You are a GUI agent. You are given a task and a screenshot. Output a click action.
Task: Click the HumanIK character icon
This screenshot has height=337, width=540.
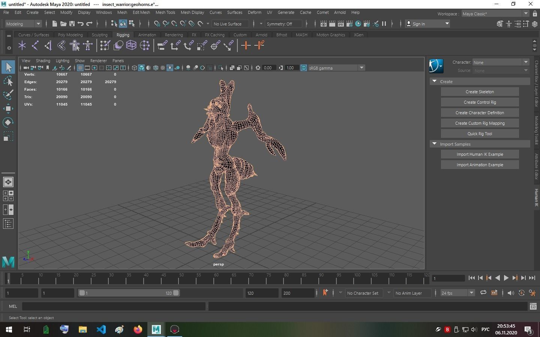point(436,66)
